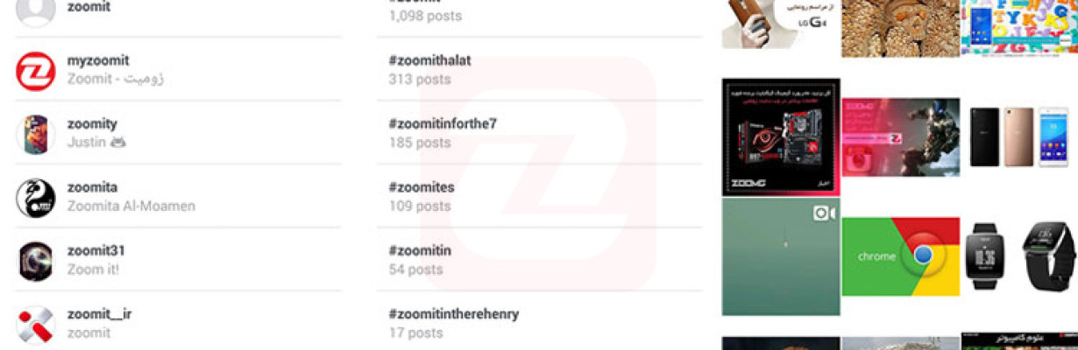Select zoomita yin-yang profile picture
1078x350 pixels.
pyautogui.click(x=36, y=198)
